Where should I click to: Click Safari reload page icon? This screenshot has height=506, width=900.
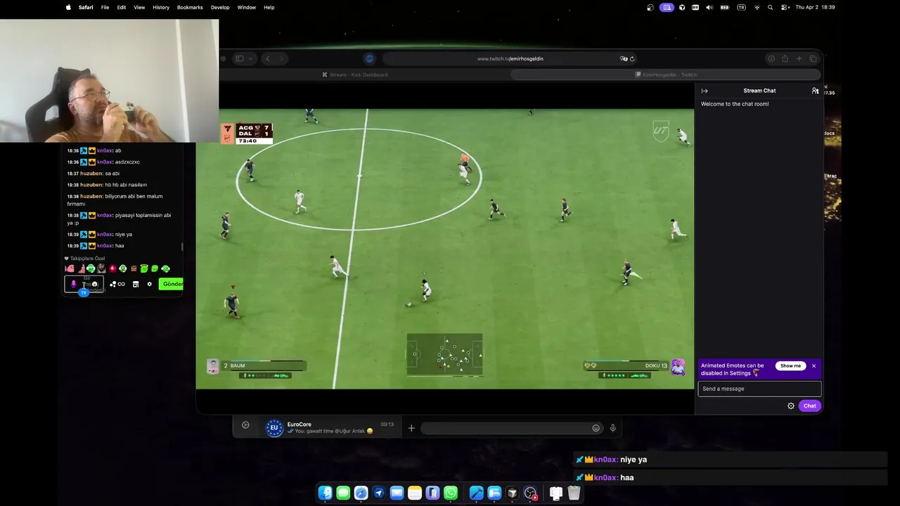pos(632,59)
